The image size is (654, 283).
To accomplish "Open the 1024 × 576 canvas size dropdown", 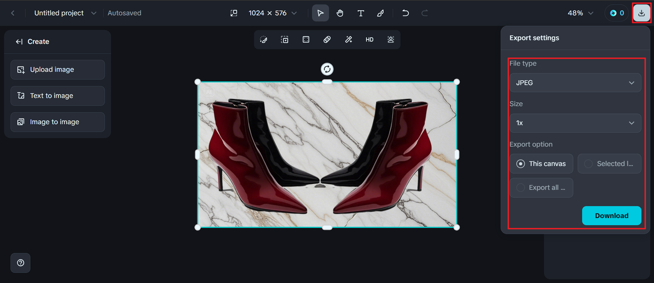I will 272,13.
